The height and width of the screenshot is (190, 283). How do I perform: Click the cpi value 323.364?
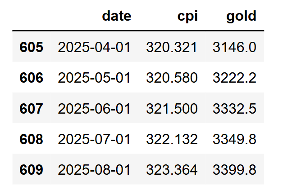click(x=172, y=170)
